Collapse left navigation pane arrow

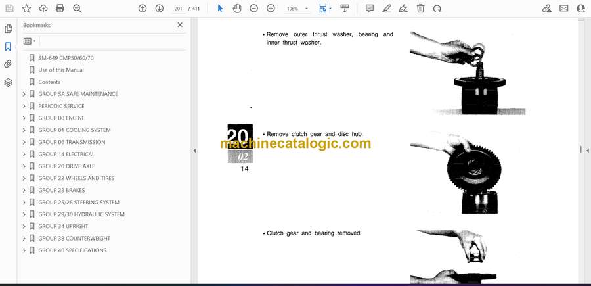(194, 151)
